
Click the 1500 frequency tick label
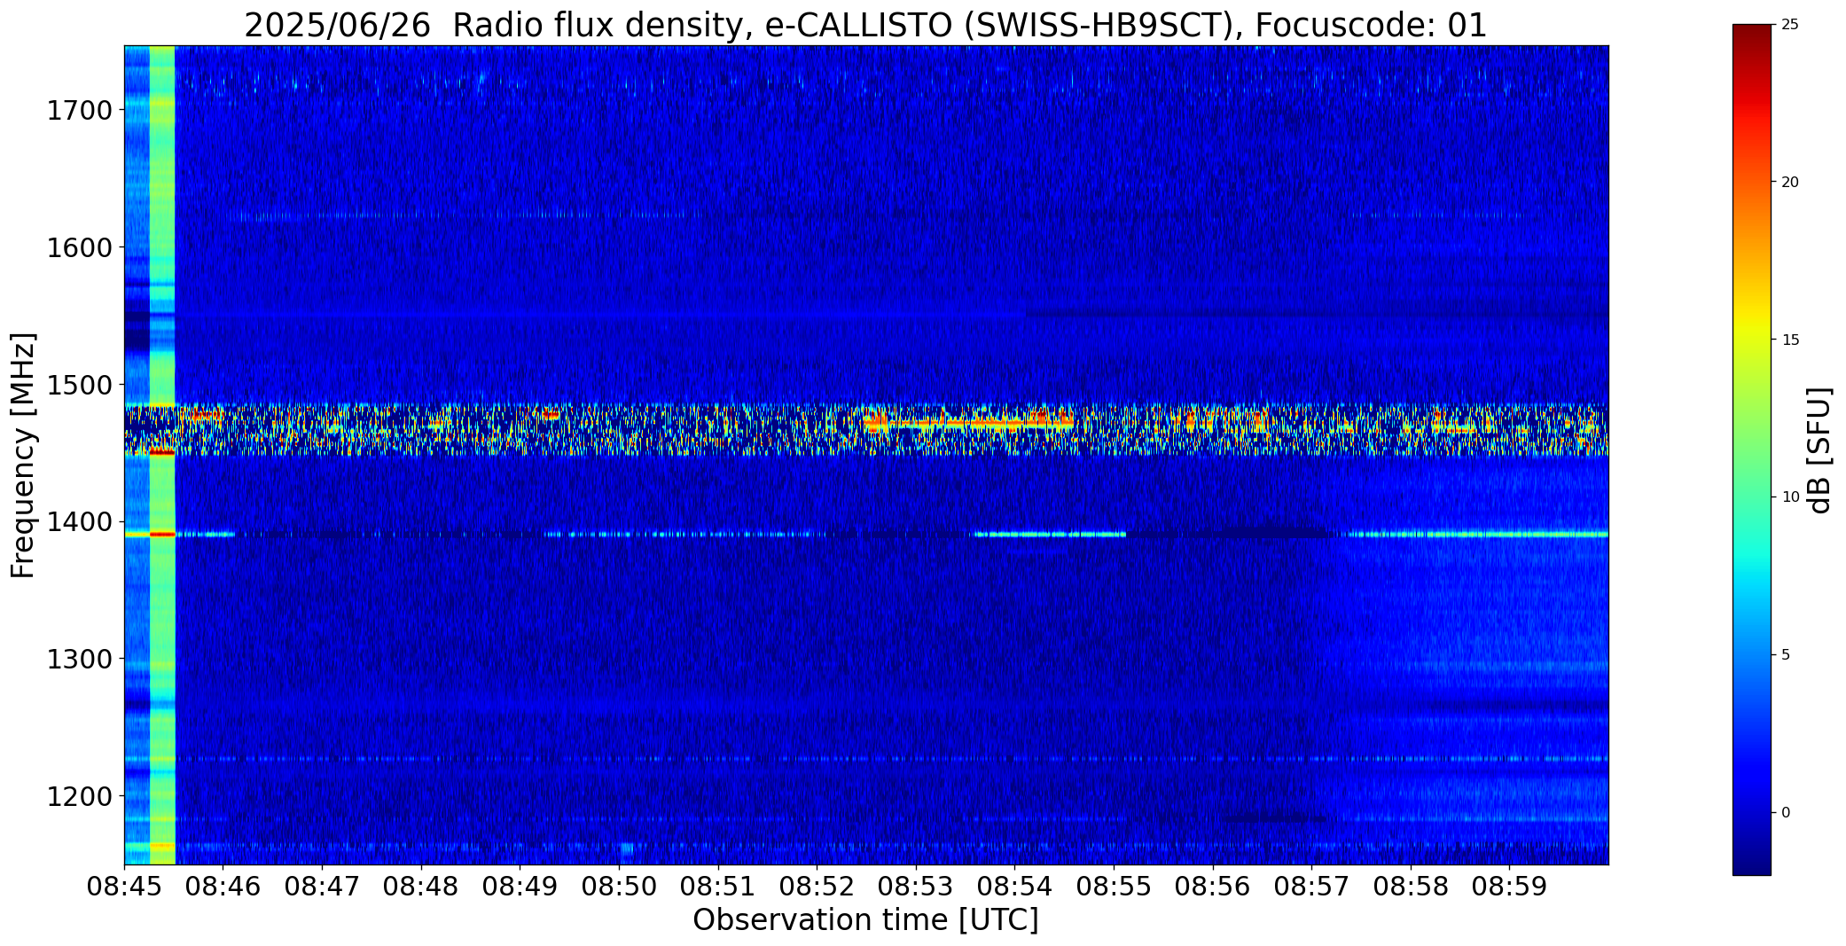(x=79, y=385)
